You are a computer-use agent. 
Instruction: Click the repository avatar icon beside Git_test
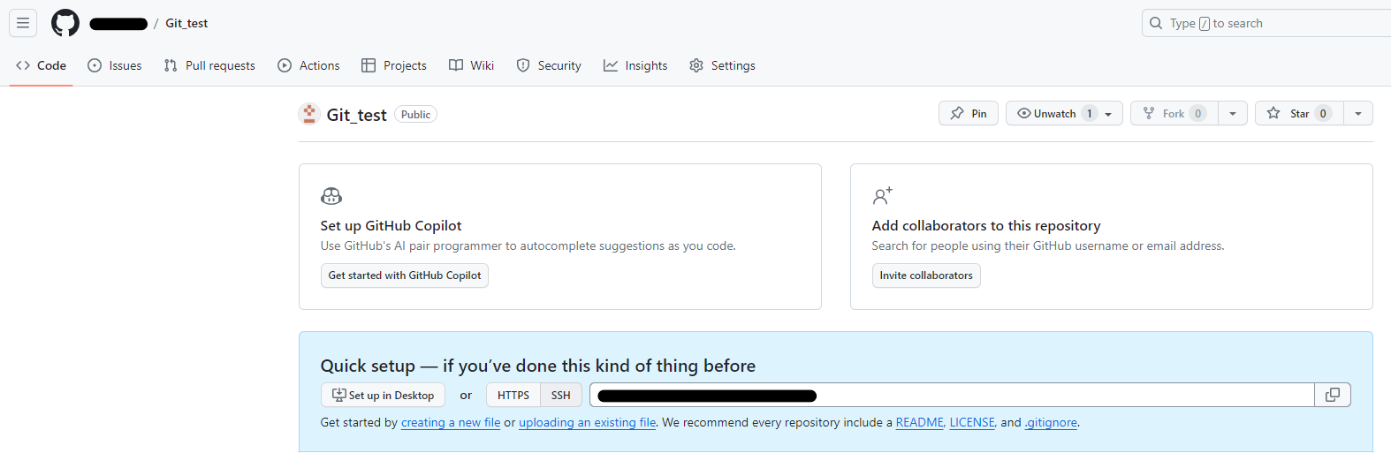[309, 114]
